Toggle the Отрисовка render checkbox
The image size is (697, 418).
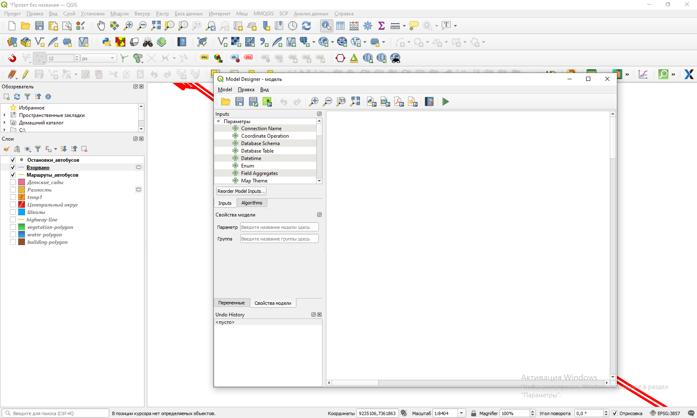pyautogui.click(x=615, y=413)
